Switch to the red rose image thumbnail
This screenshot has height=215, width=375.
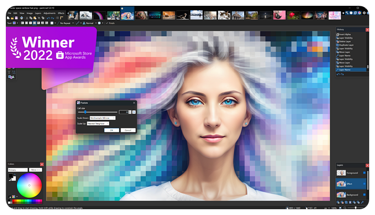[x=293, y=15]
